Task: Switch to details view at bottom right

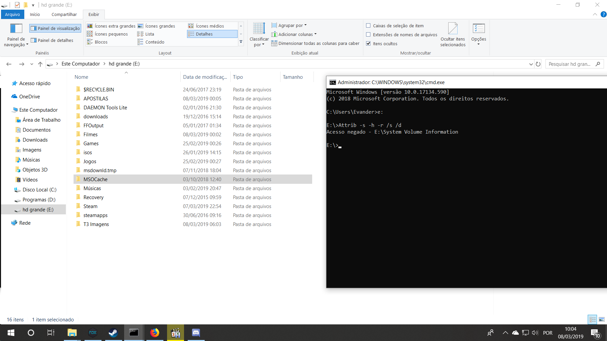Action: [x=592, y=320]
